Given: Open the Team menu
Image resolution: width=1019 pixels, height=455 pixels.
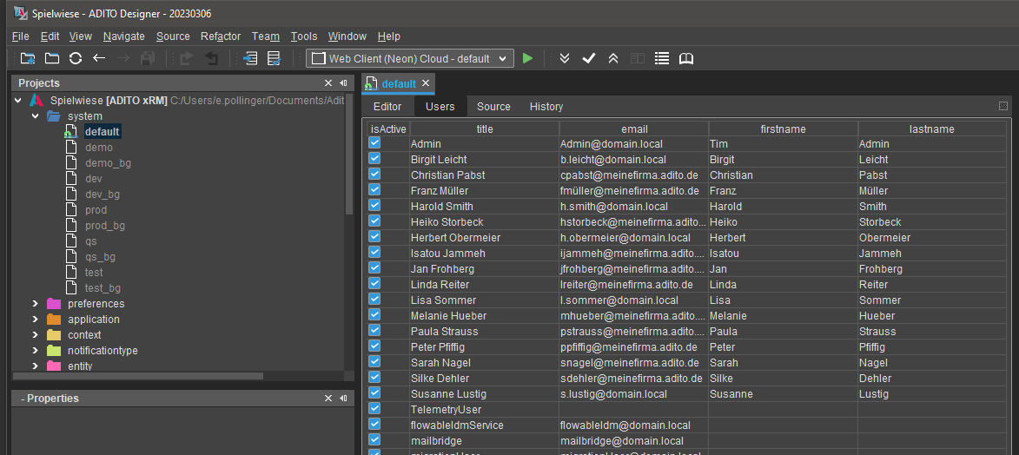Looking at the screenshot, I should click(x=265, y=36).
